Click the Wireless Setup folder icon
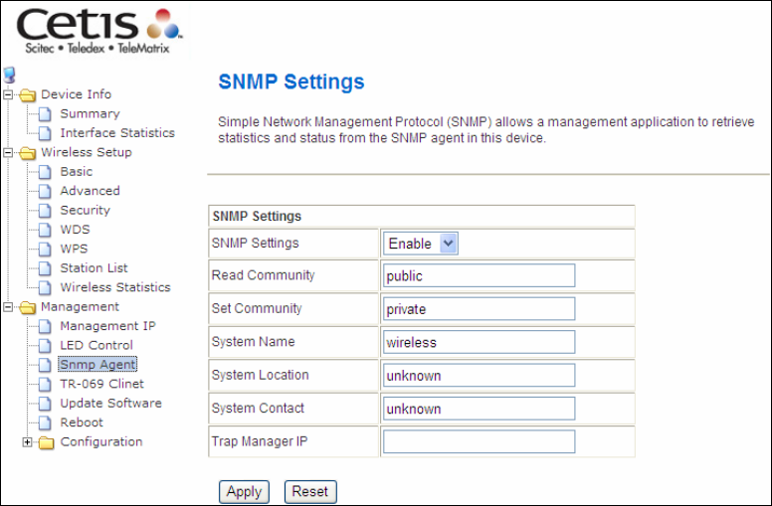This screenshot has height=506, width=772. click(x=28, y=152)
